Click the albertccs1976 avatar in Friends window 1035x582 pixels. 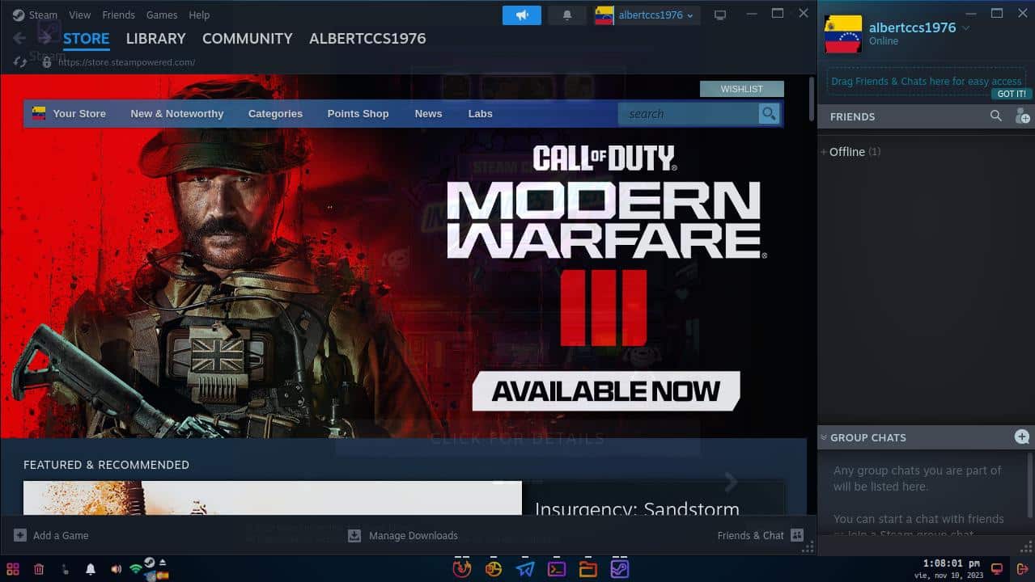(x=843, y=34)
